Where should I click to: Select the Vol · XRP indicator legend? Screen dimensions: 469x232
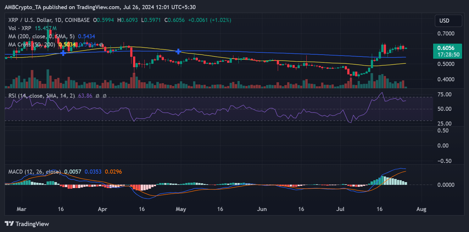(x=20, y=28)
